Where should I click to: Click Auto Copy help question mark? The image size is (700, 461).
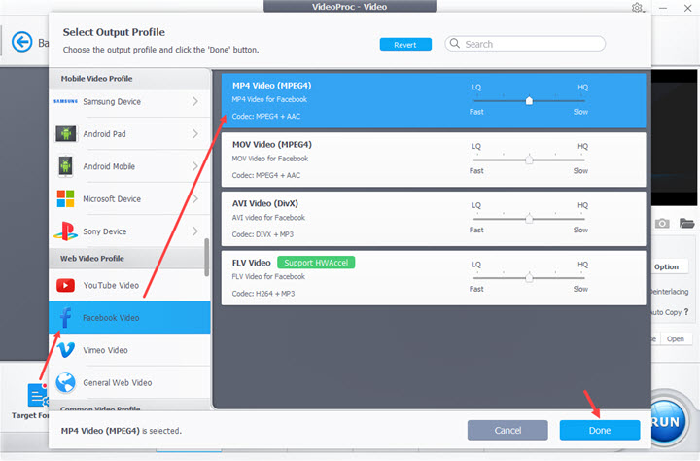tap(686, 312)
